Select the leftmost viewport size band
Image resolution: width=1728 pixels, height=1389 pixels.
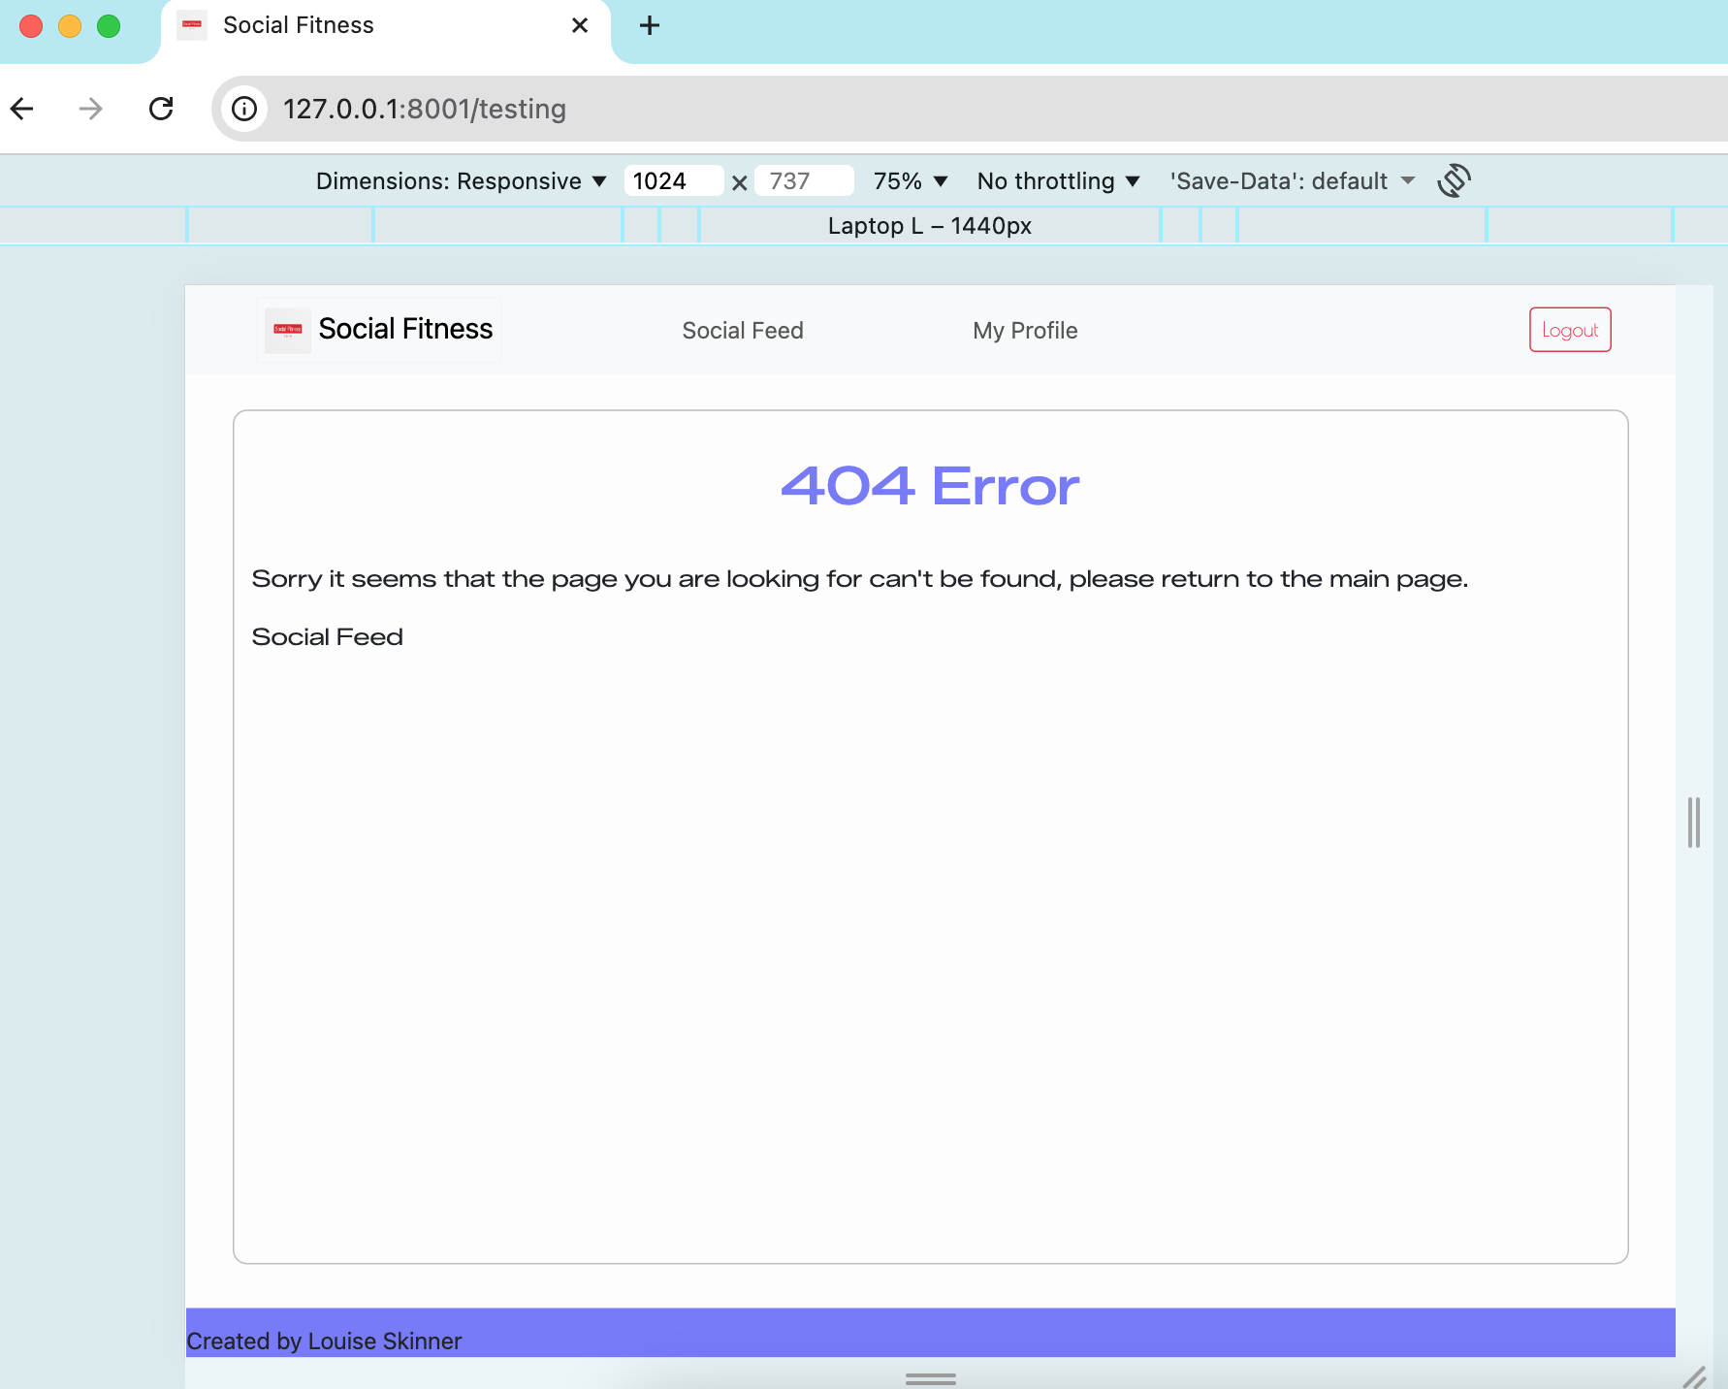pos(92,225)
